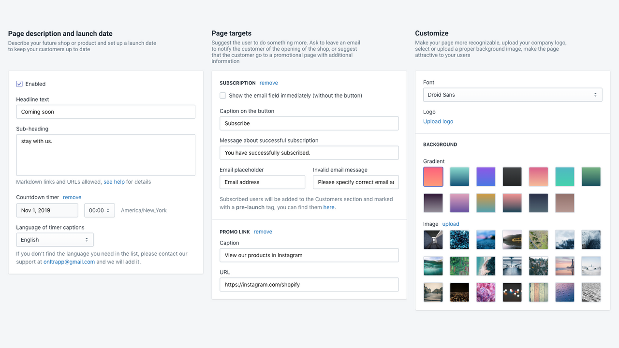Screen dimensions: 619x348
Task: Select the pink-to-violet gradient swatch
Action: 459,203
